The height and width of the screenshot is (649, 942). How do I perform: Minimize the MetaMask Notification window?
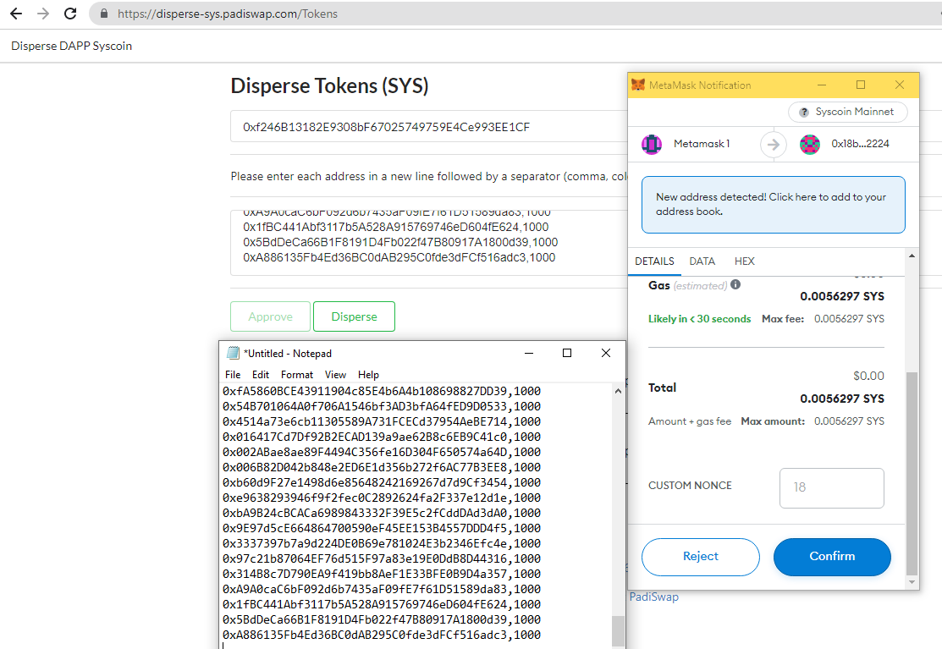tap(822, 85)
